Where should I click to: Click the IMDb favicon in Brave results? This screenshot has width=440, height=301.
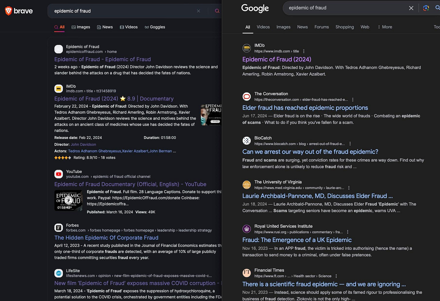[59, 89]
